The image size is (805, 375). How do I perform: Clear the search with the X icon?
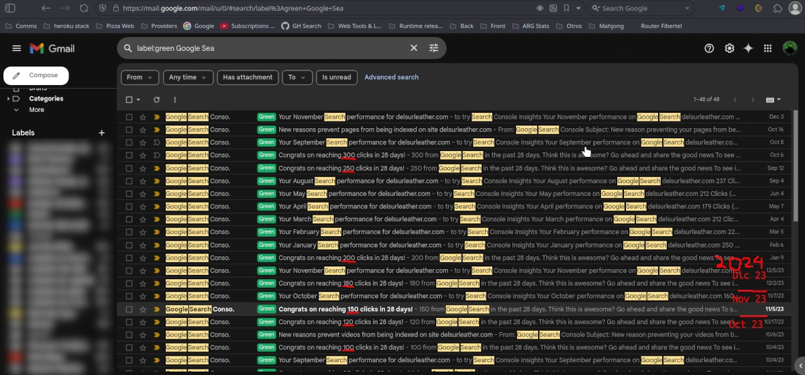pyautogui.click(x=414, y=48)
